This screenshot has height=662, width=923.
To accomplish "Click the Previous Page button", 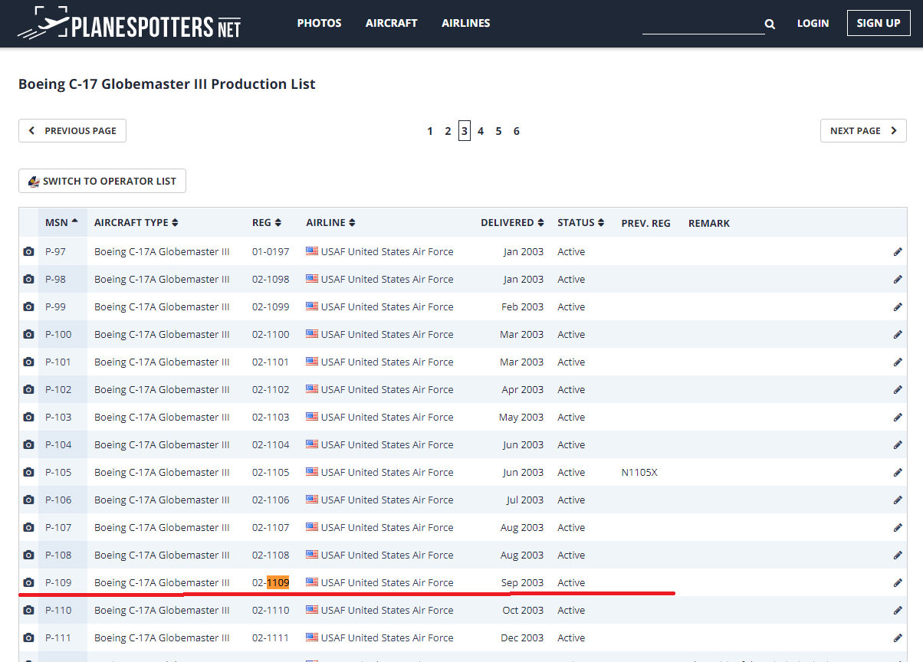I will [72, 131].
